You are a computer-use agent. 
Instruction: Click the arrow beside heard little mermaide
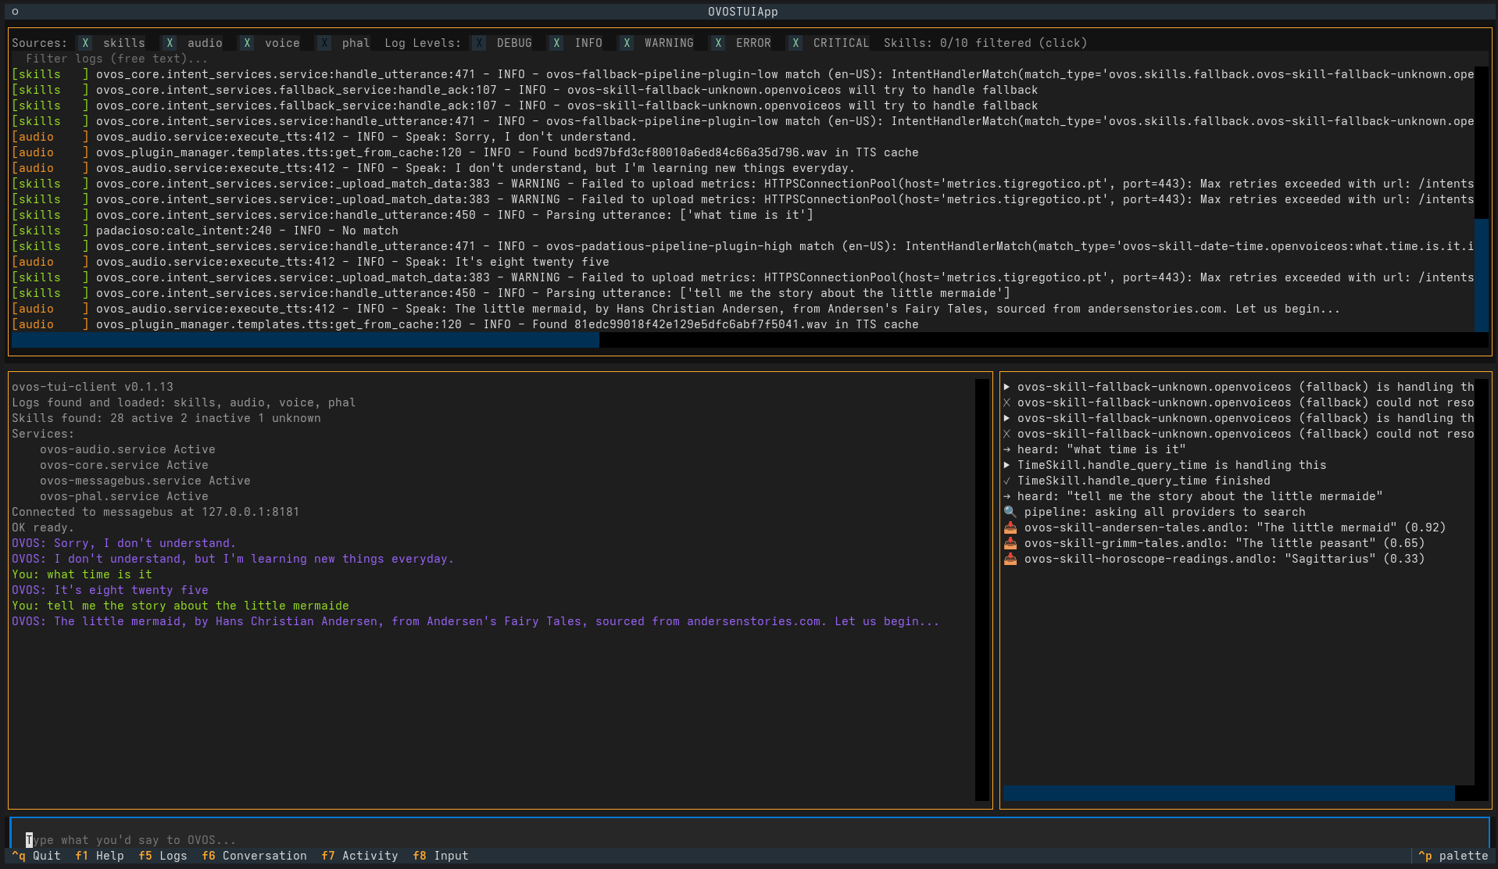point(1006,496)
